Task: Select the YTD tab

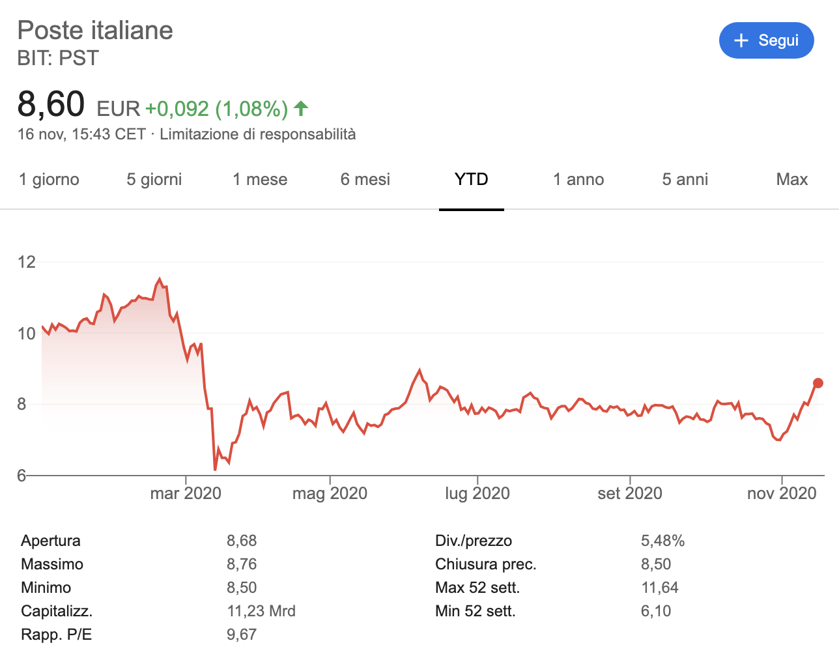Action: point(471,179)
